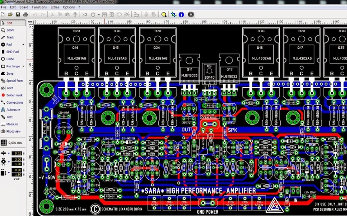Open the Functions menu
Screen dimensions: 347x216
tap(39, 7)
